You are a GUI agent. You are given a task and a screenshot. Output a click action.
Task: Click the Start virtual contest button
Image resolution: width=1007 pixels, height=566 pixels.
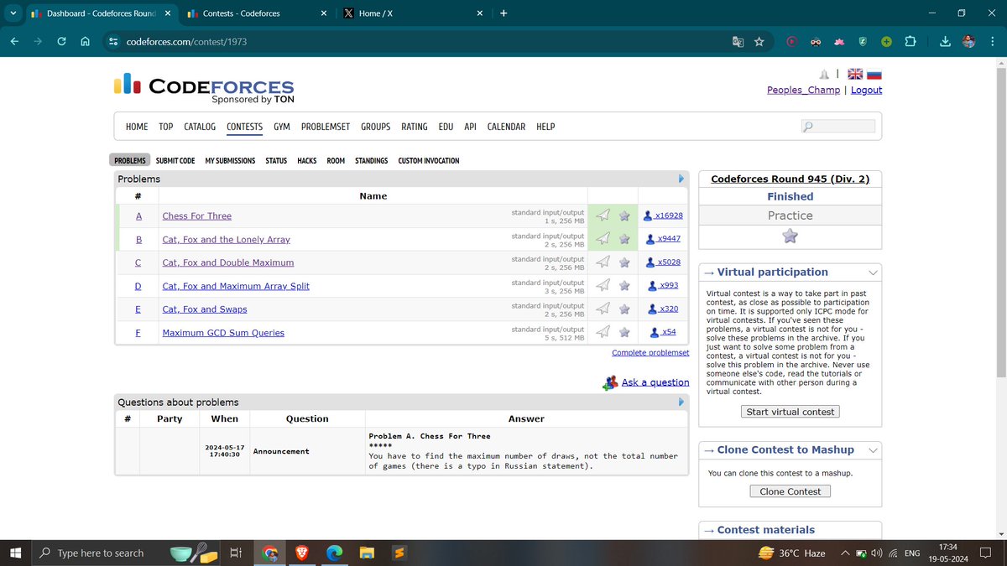pyautogui.click(x=790, y=412)
